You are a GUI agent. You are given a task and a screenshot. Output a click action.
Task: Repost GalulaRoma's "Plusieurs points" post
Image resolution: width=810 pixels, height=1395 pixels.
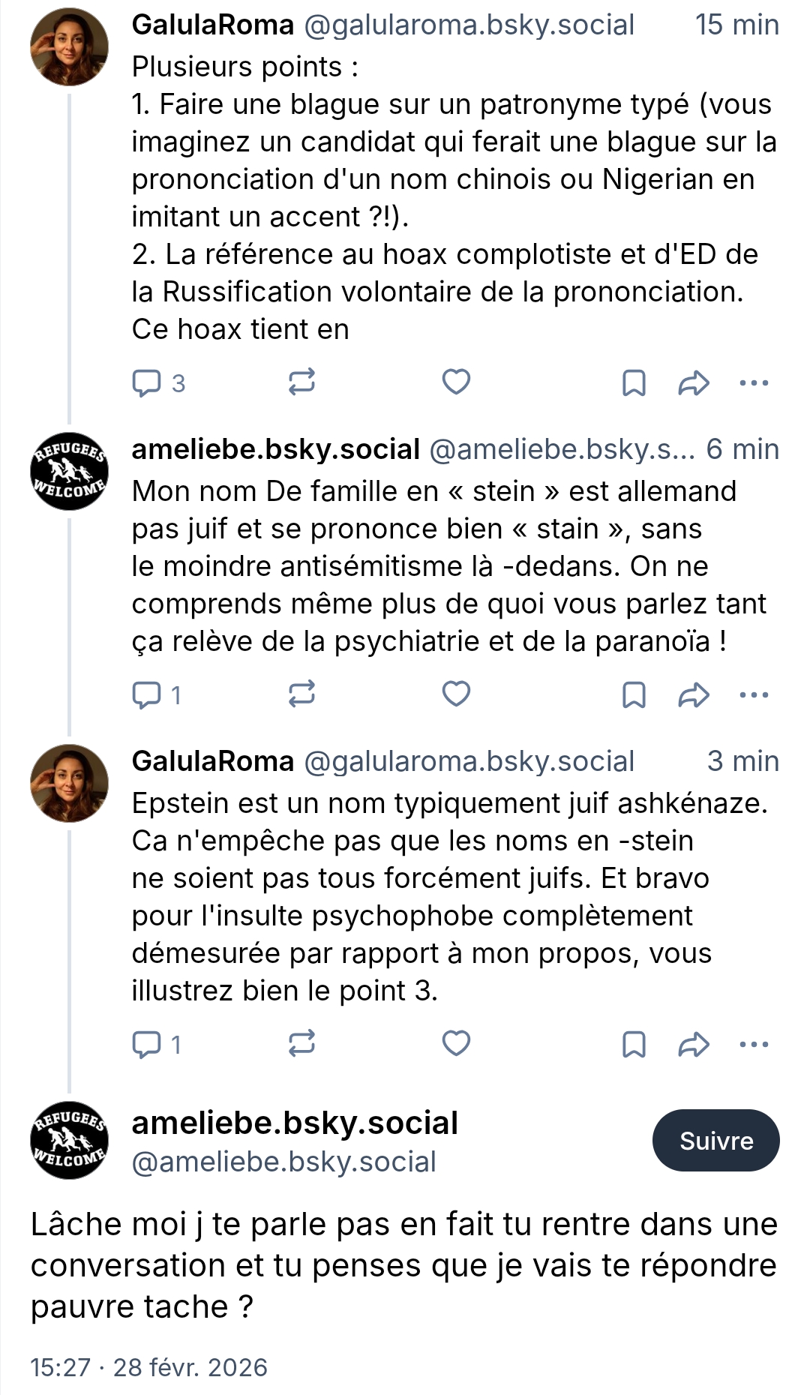301,382
